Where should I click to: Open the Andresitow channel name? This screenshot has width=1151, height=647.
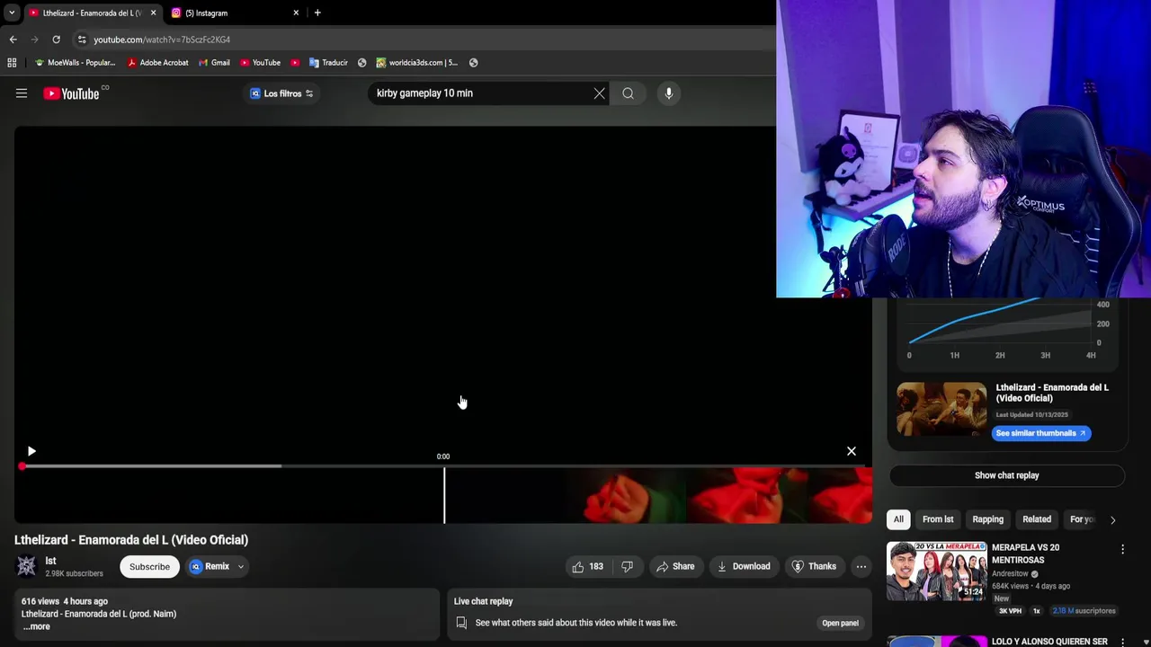click(x=1011, y=573)
